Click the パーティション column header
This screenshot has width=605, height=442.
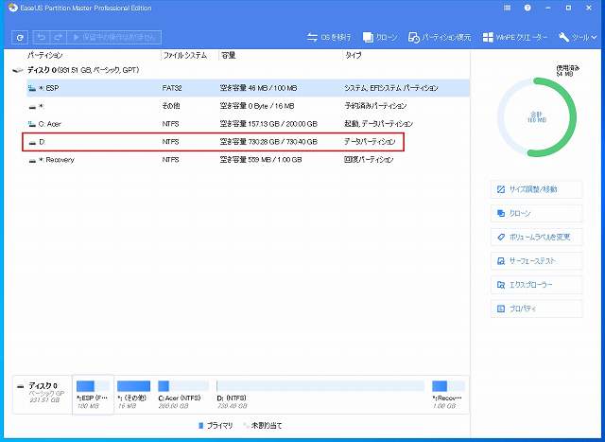45,55
